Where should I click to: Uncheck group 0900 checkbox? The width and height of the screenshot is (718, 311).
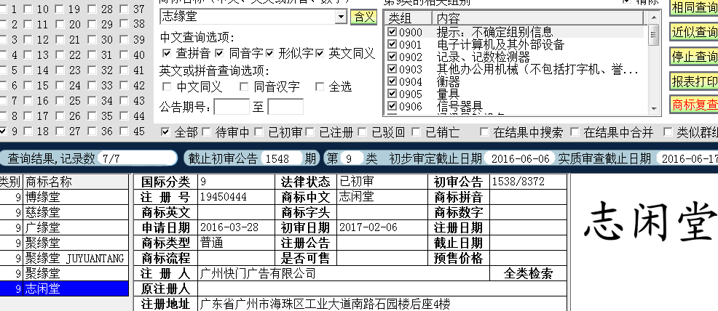coord(392,32)
